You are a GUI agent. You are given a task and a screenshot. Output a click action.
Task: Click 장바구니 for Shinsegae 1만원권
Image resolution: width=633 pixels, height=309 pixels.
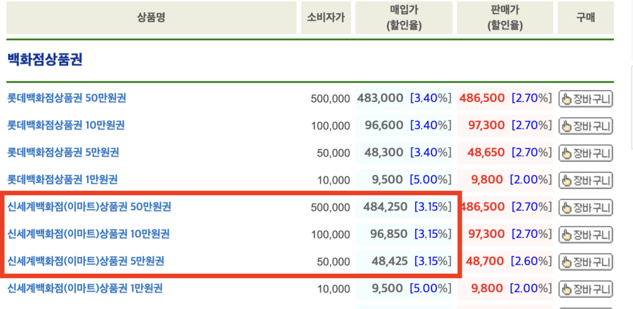(x=585, y=289)
